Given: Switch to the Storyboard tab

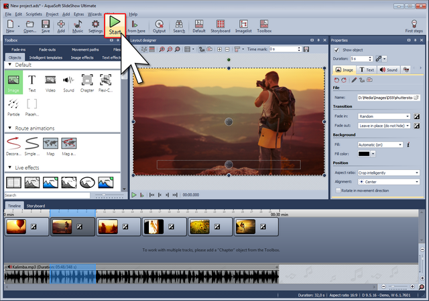Looking at the screenshot, I should (36, 206).
